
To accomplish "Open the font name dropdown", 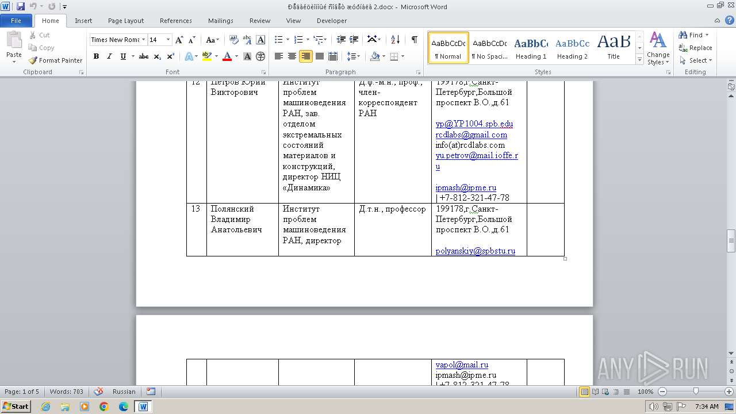I will [143, 40].
